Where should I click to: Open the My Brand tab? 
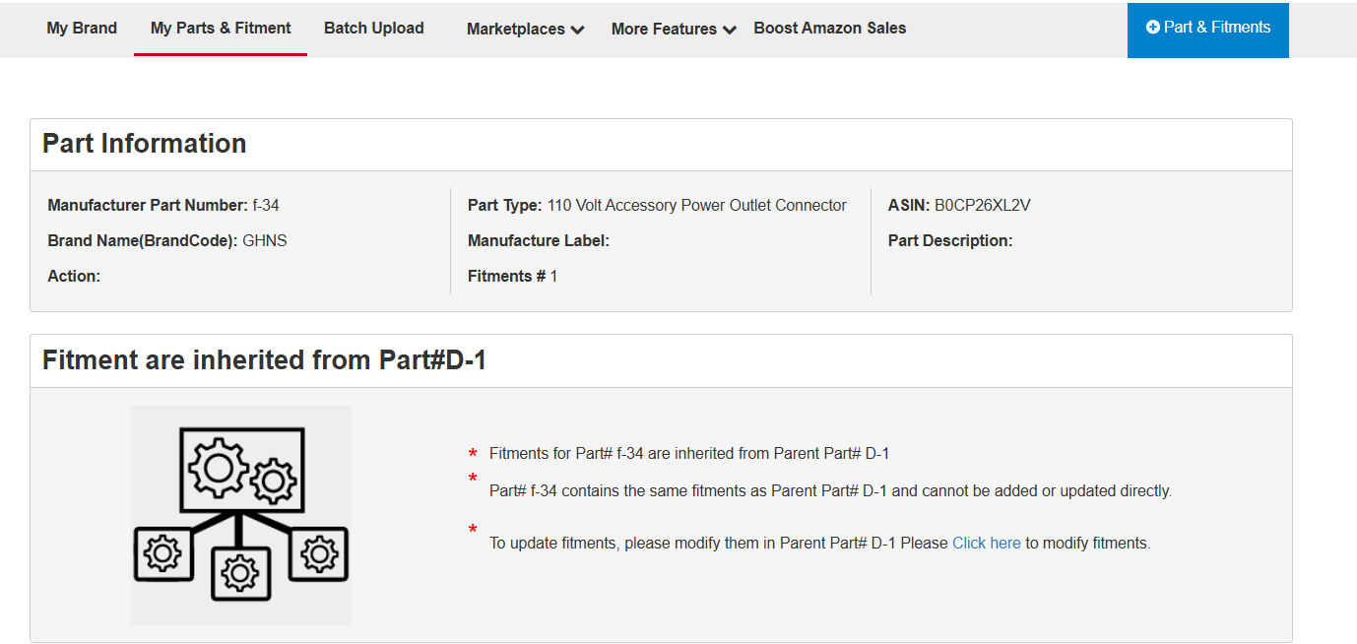pyautogui.click(x=82, y=28)
